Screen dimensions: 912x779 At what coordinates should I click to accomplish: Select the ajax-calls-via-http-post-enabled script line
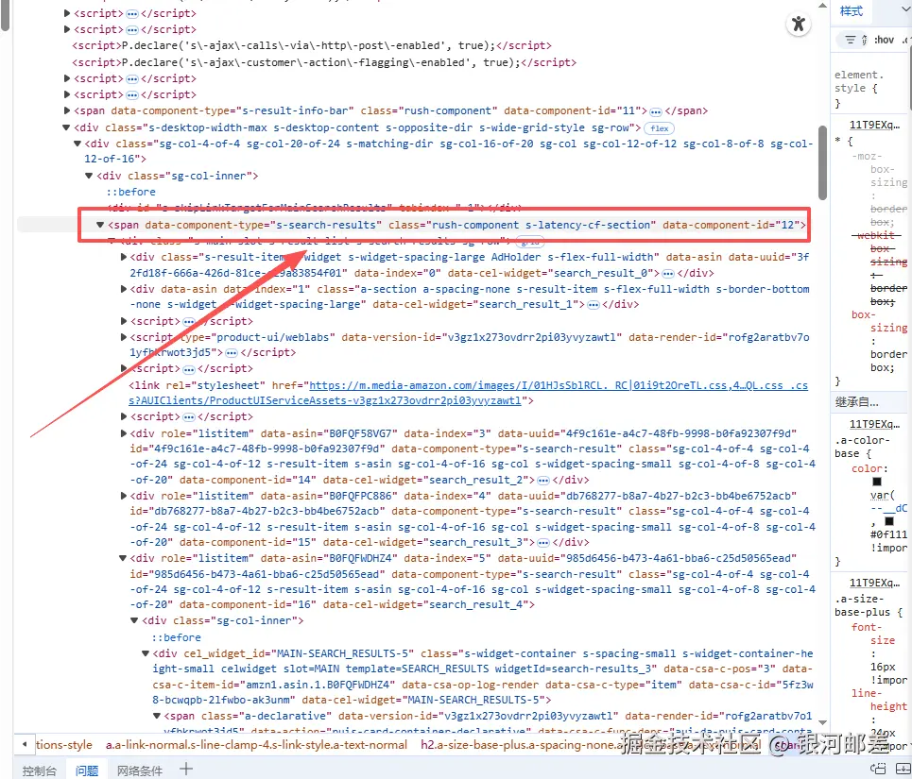click(312, 45)
